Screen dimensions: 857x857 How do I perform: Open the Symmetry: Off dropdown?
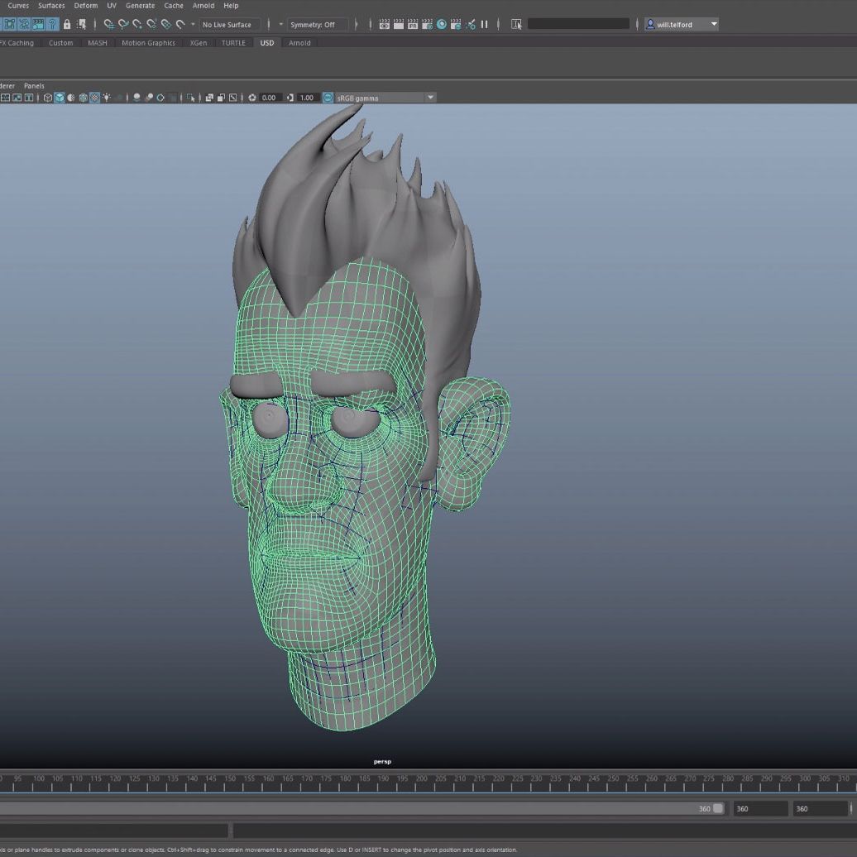(x=313, y=25)
